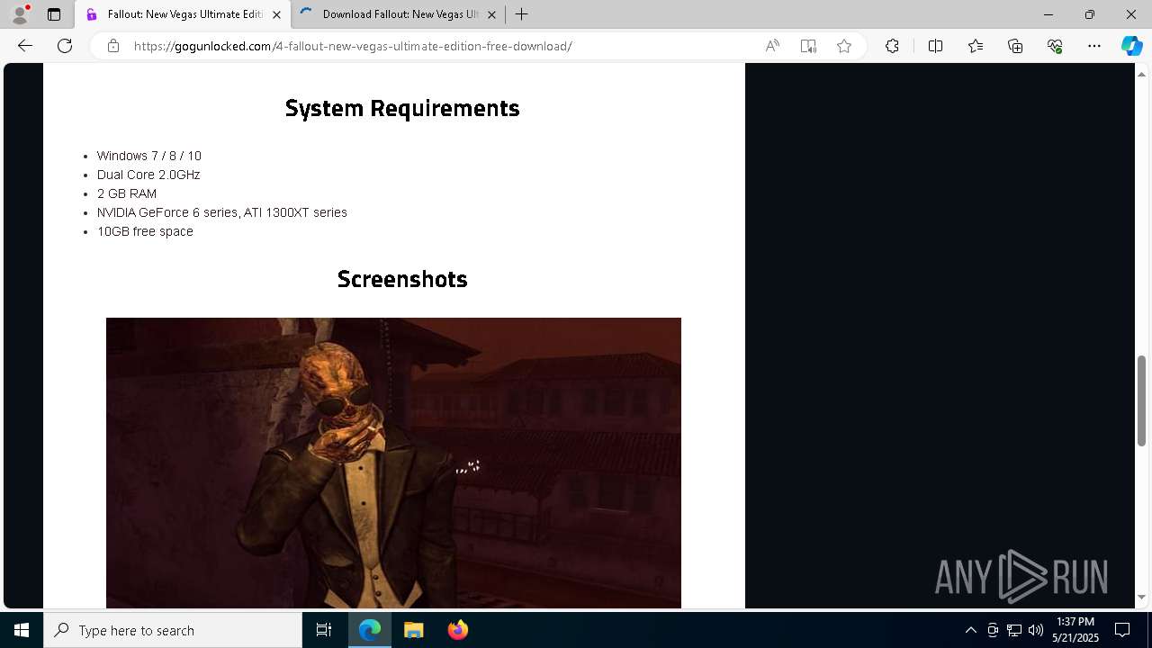Show hidden system tray icons
Image resolution: width=1152 pixels, height=648 pixels.
(x=970, y=630)
